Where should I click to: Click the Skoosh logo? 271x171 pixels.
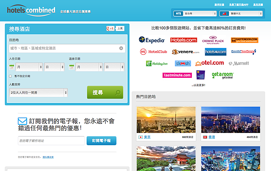tap(182, 63)
